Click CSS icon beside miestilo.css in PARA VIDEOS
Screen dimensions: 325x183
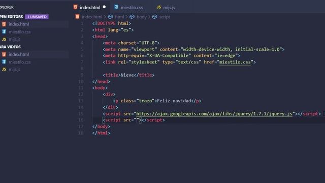tap(4, 62)
